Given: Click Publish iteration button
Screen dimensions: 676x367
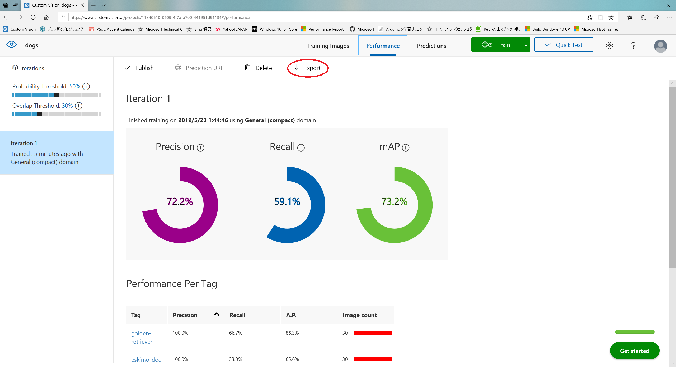Looking at the screenshot, I should [139, 68].
